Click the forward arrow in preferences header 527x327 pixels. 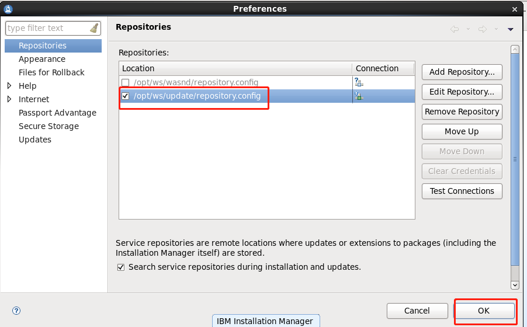click(x=482, y=29)
